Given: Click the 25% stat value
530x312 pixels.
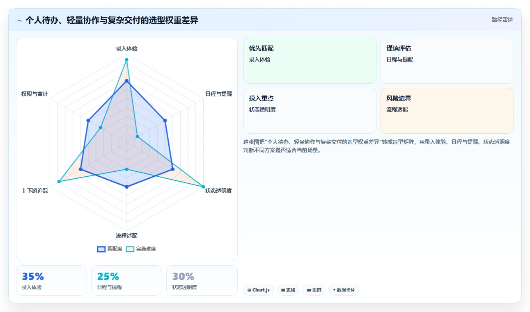Looking at the screenshot, I should pyautogui.click(x=108, y=276).
